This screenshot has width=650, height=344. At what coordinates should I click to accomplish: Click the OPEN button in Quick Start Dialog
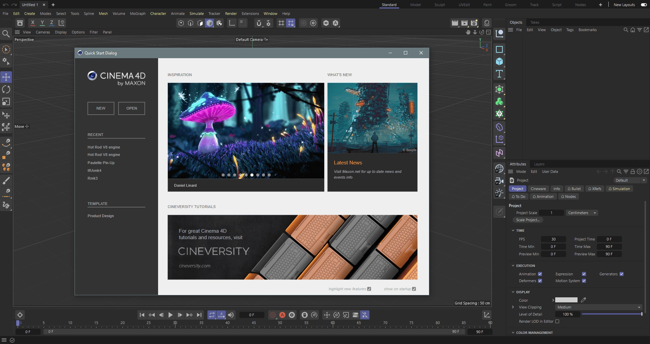(132, 108)
